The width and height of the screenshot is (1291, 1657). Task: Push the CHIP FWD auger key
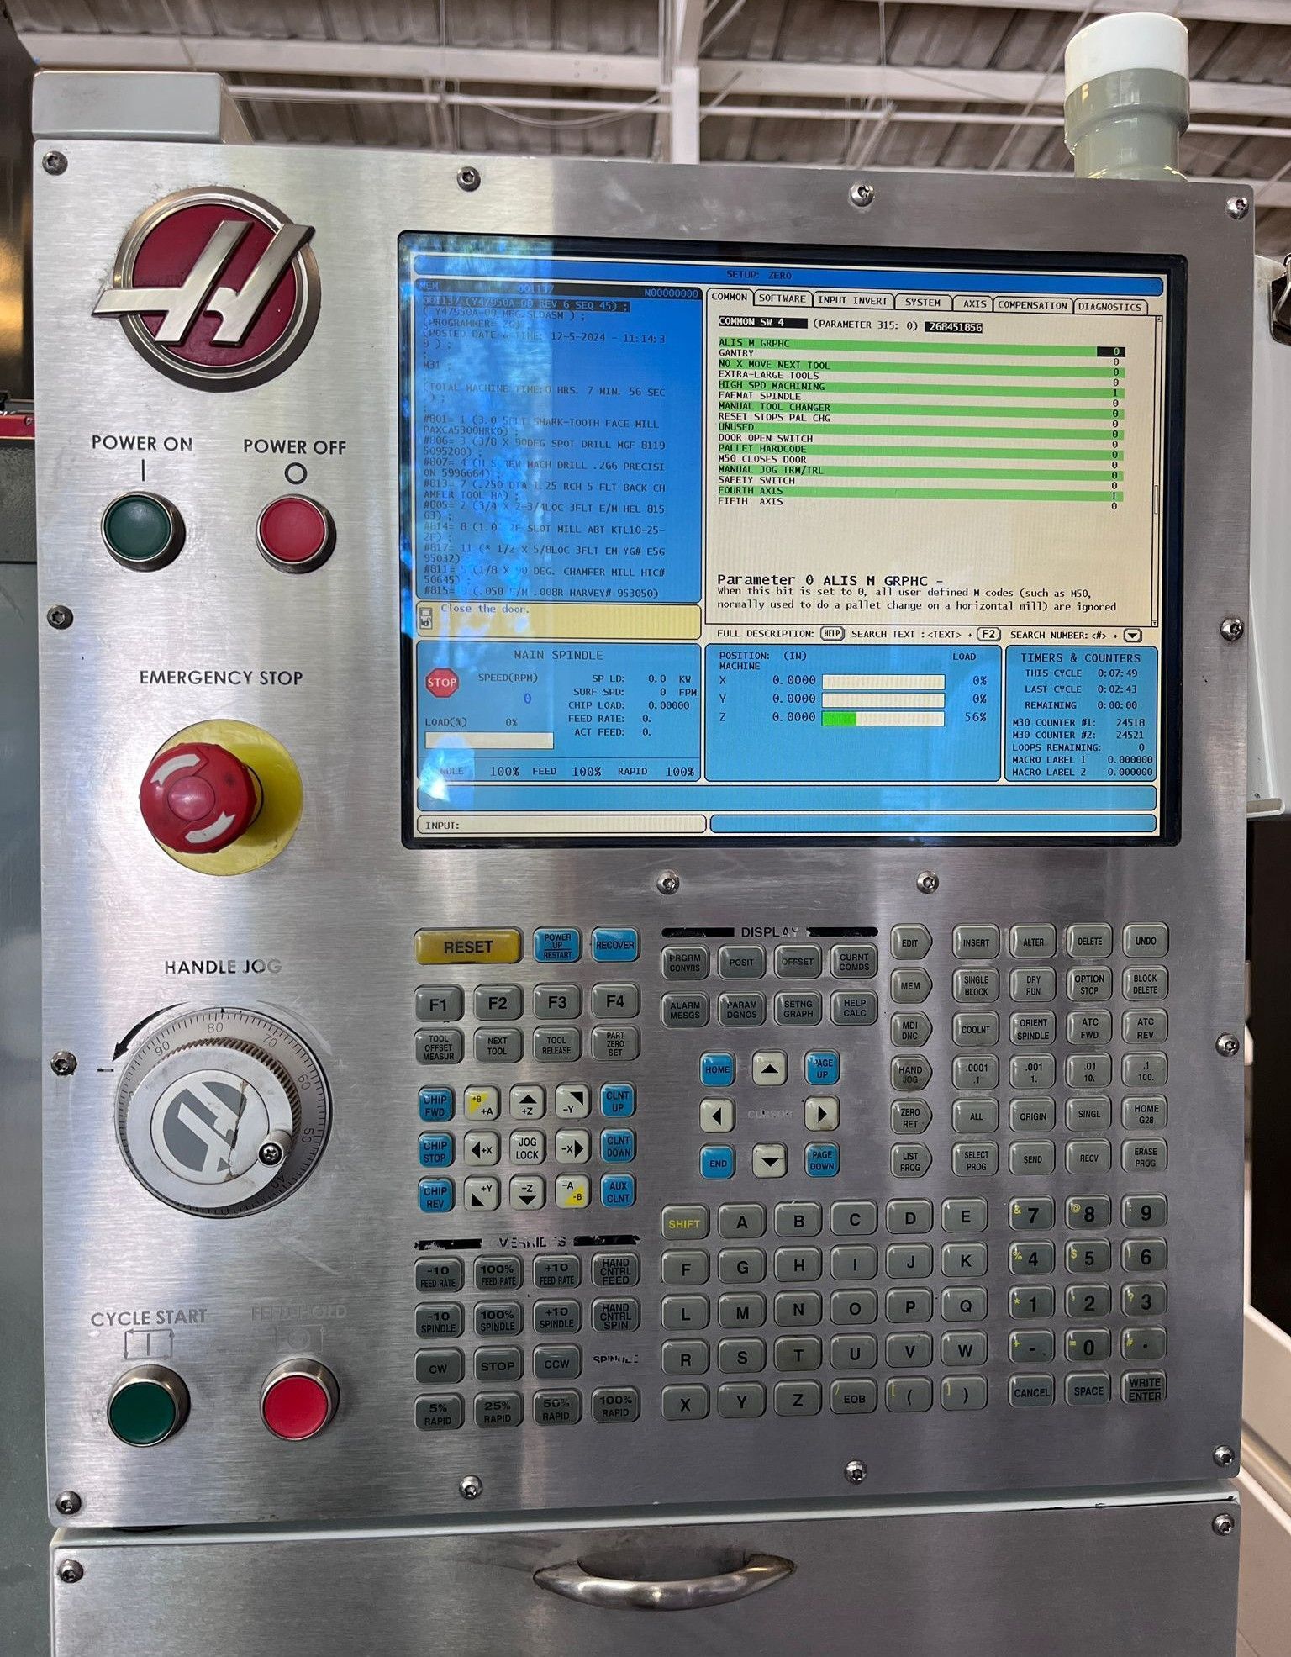pyautogui.click(x=435, y=1106)
